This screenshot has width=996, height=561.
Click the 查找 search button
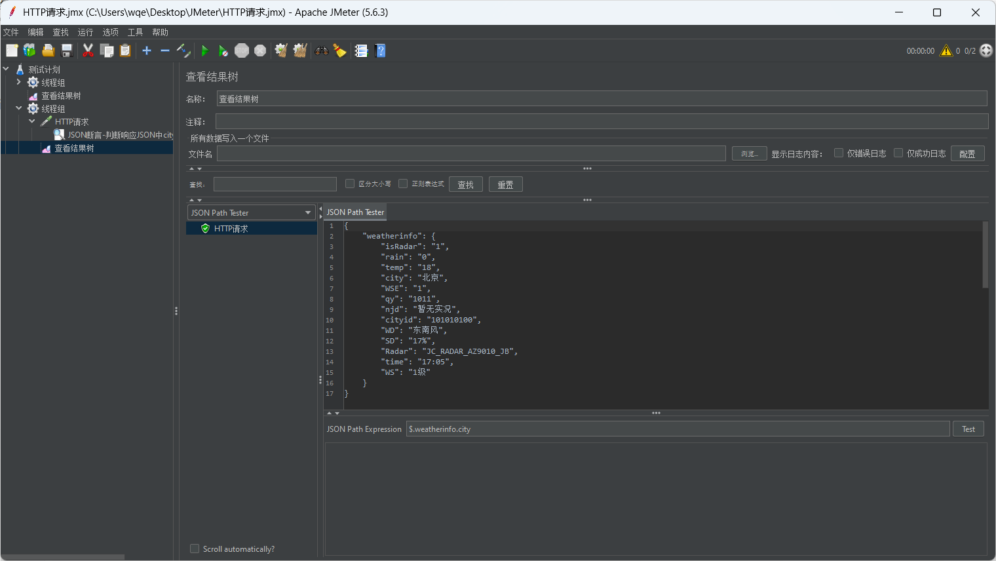466,184
